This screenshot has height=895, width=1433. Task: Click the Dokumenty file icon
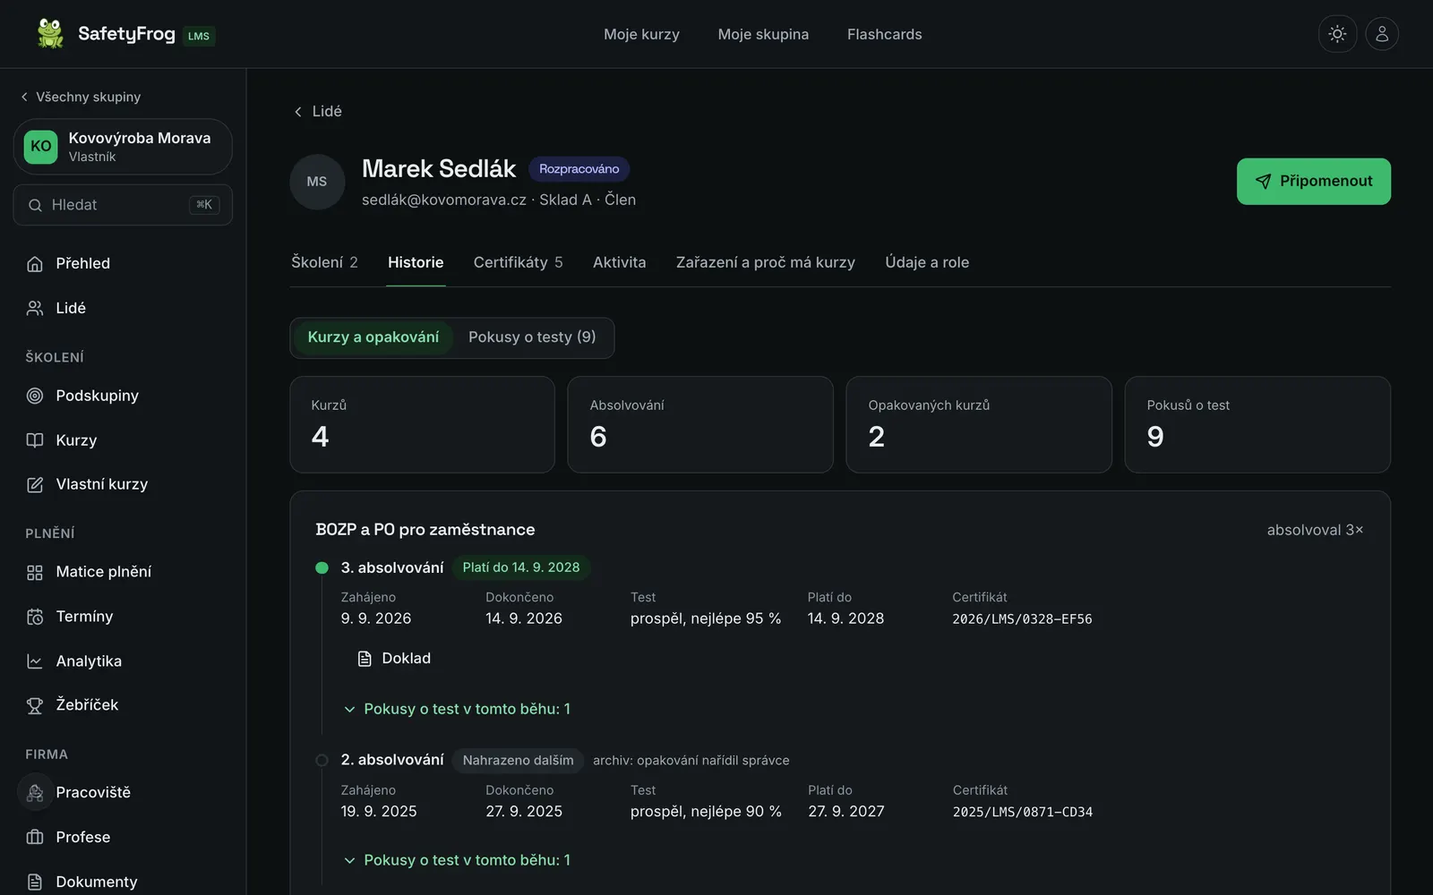[x=35, y=882]
